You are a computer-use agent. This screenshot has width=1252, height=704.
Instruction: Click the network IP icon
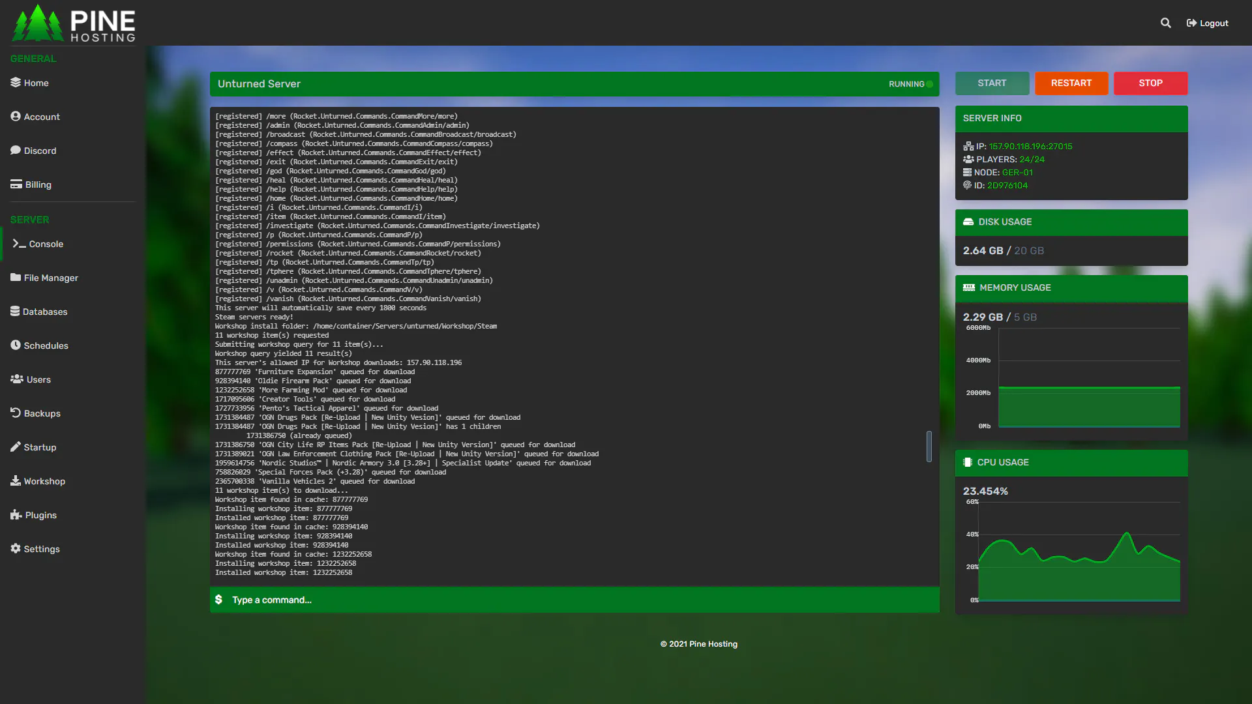tap(968, 146)
